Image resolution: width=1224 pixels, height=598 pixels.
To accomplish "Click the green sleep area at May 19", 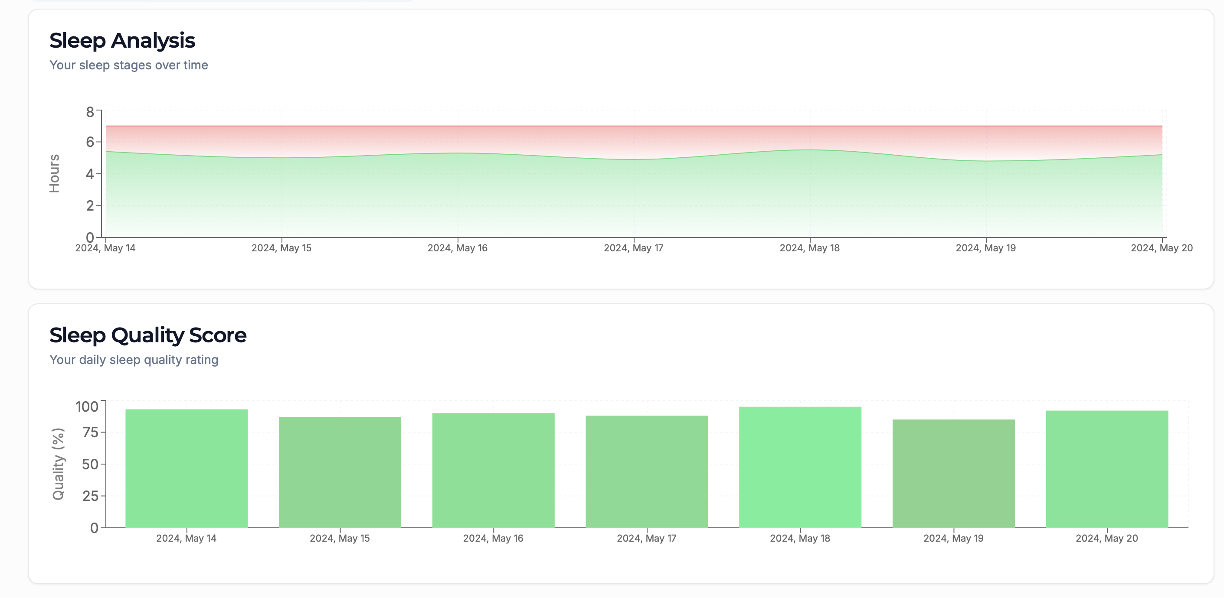I will pos(986,199).
